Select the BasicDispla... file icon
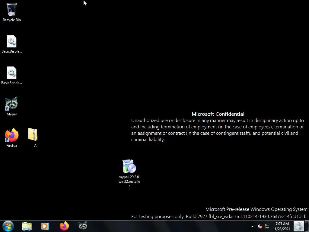The image size is (309, 232). coord(12,44)
